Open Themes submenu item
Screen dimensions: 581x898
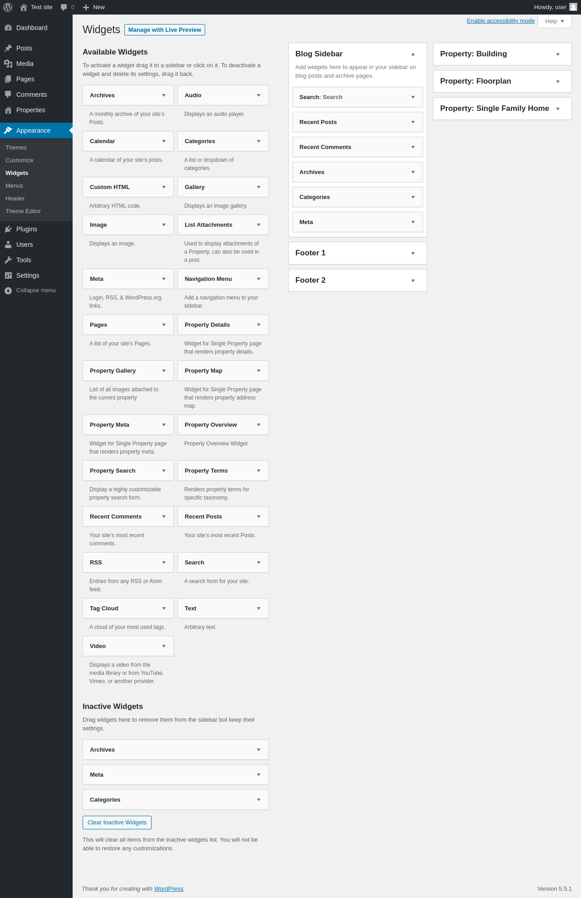pos(16,148)
